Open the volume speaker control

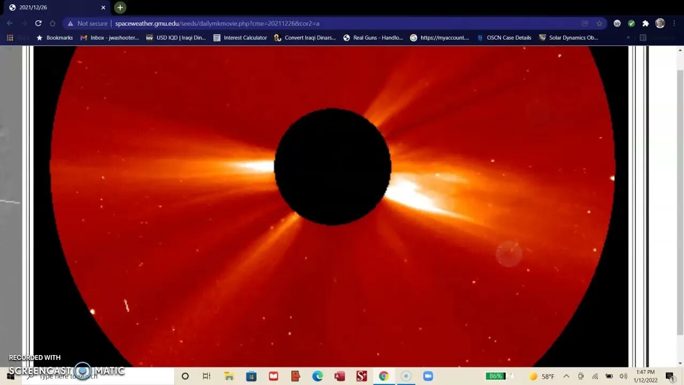623,376
